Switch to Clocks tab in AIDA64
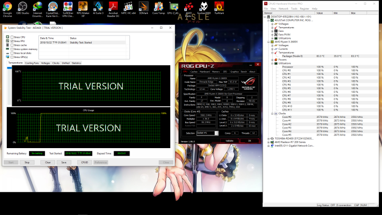Image resolution: width=382 pixels, height=215 pixels. pos(56,63)
